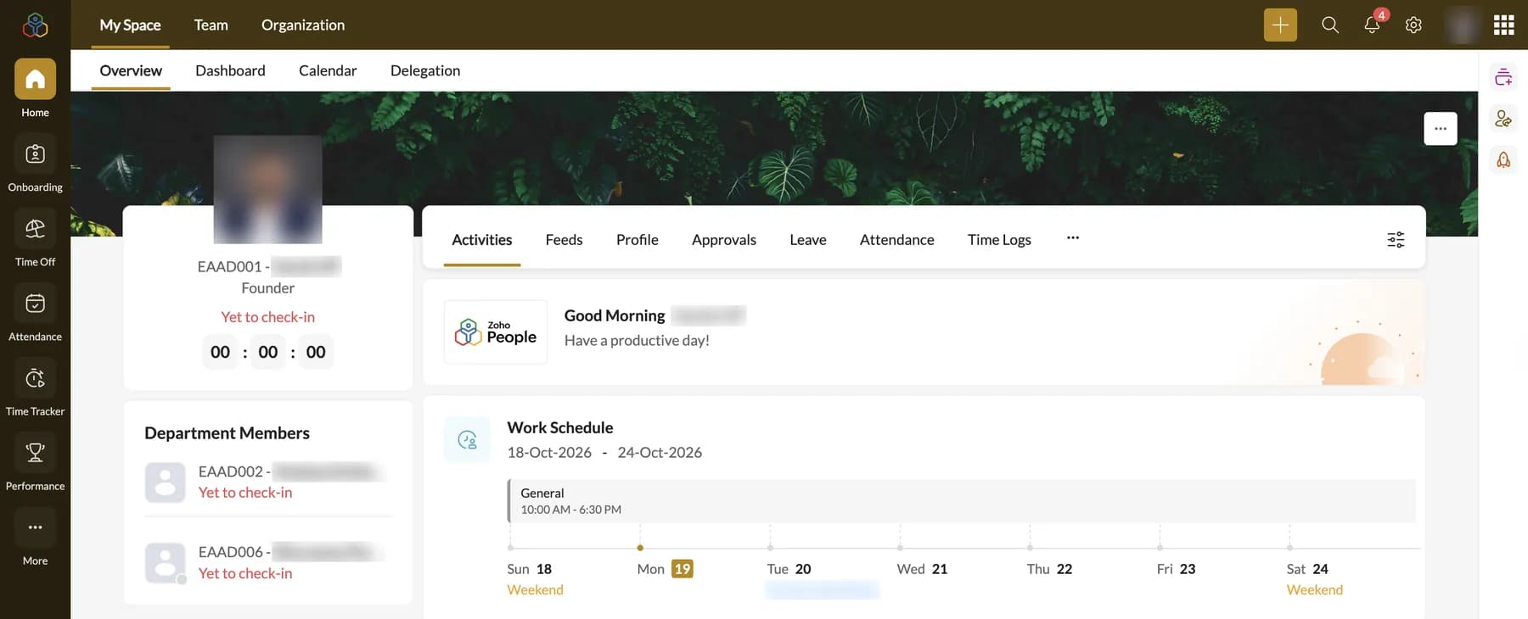The width and height of the screenshot is (1528, 619).
Task: Click the Work Schedule clock icon
Action: pyautogui.click(x=467, y=439)
